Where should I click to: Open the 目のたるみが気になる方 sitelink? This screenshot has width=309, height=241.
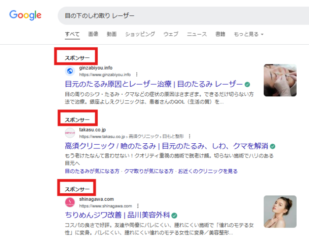92,171
